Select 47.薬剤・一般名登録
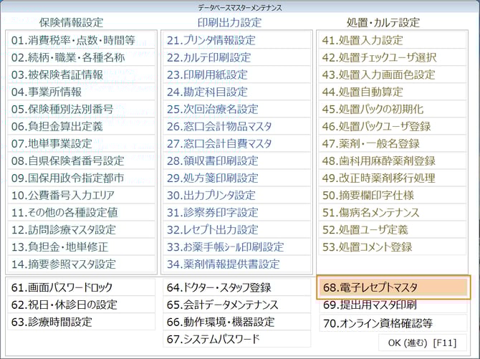This screenshot has height=359, width=480. pyautogui.click(x=393, y=143)
